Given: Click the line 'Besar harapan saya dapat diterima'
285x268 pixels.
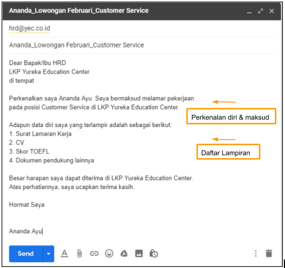Looking at the screenshot, I should pyautogui.click(x=101, y=178).
